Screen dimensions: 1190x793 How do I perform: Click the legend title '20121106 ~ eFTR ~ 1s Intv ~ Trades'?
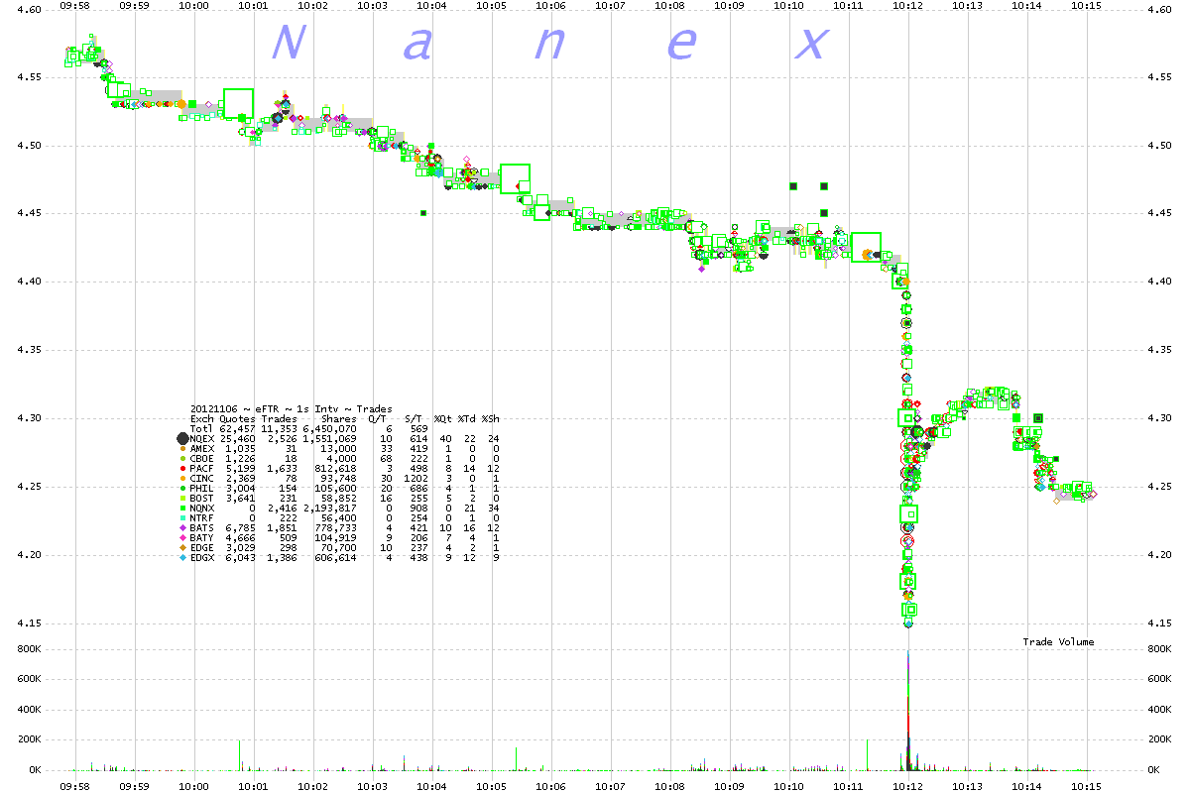pos(291,408)
